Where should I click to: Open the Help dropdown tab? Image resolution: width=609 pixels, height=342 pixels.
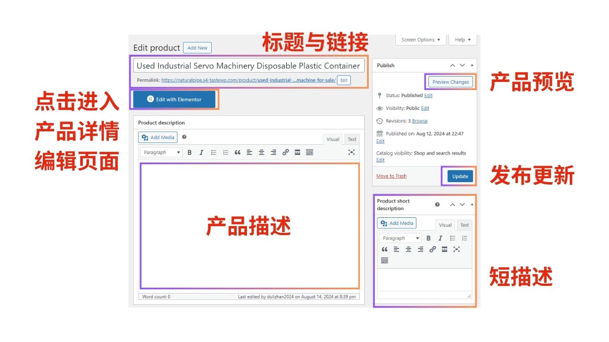pos(462,40)
